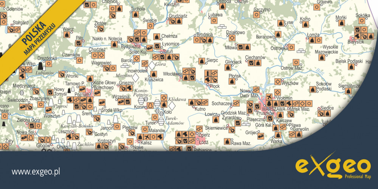Click the weight icon below Łowicz
378x189 pixels.
pos(216,119)
